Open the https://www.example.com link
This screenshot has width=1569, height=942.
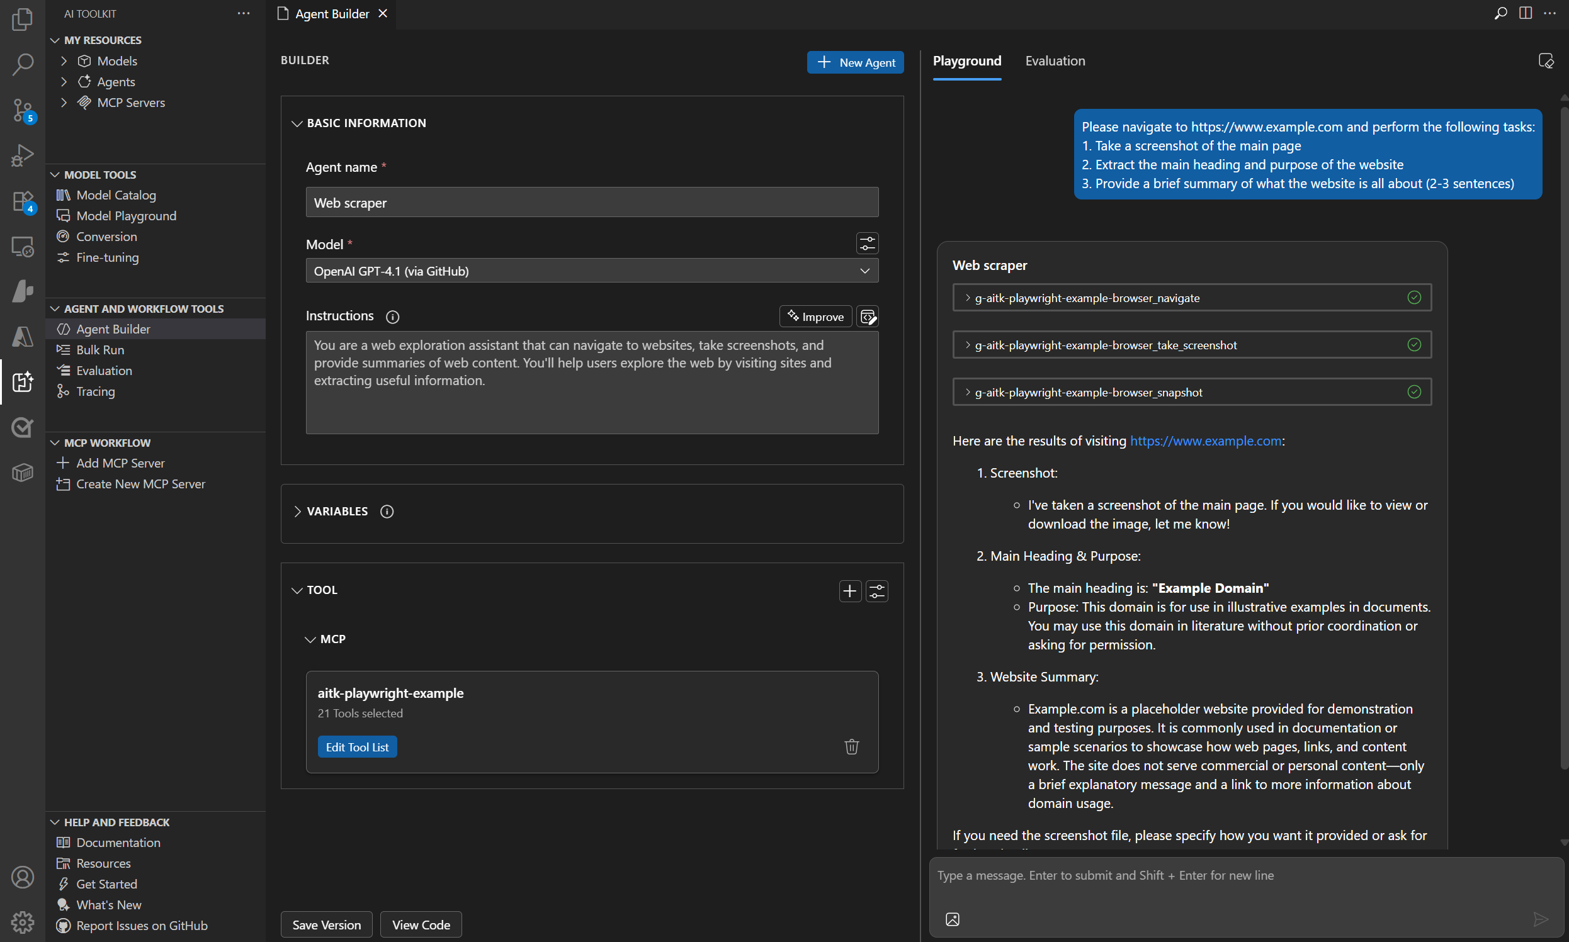[x=1205, y=440]
